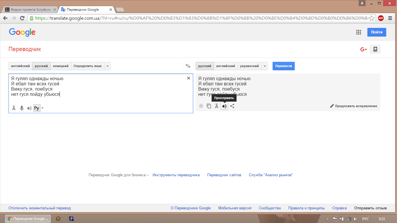Choose украинский as the target language
The image size is (397, 223).
point(249,66)
